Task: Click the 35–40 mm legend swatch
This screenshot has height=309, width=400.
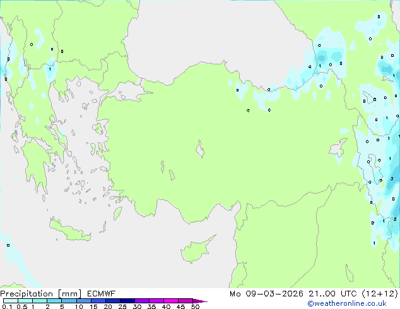Action: pyautogui.click(x=156, y=301)
